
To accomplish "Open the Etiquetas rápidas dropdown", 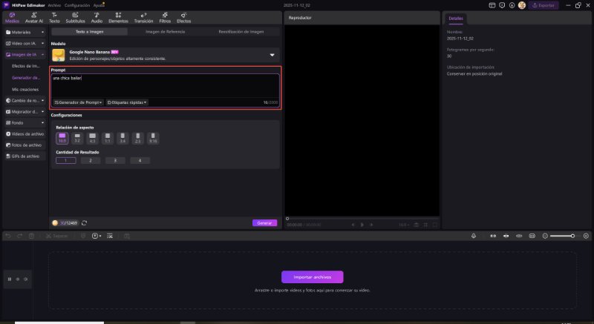I will (127, 102).
